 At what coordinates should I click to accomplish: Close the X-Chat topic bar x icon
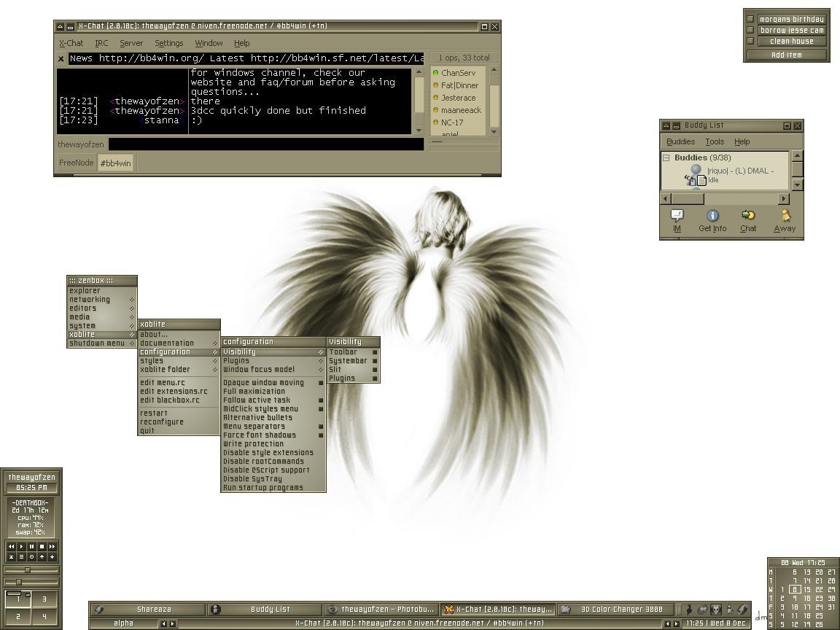[x=61, y=59]
